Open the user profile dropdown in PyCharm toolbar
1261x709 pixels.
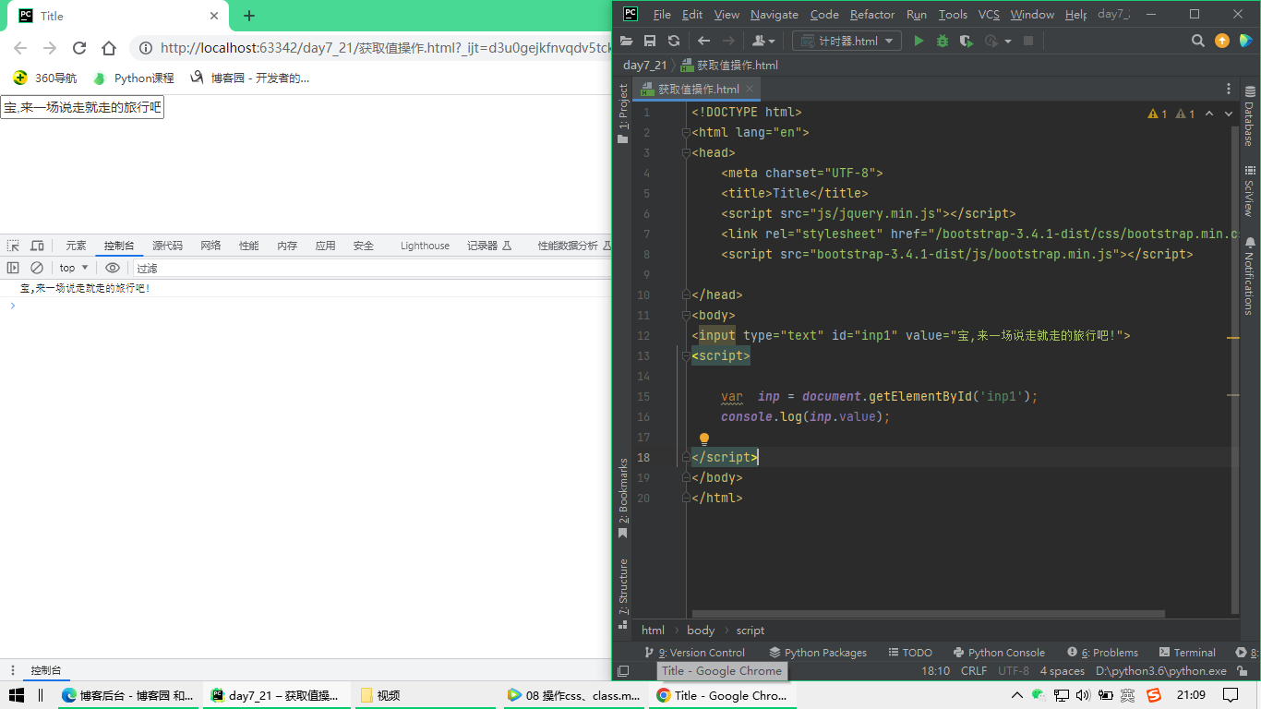click(x=762, y=41)
